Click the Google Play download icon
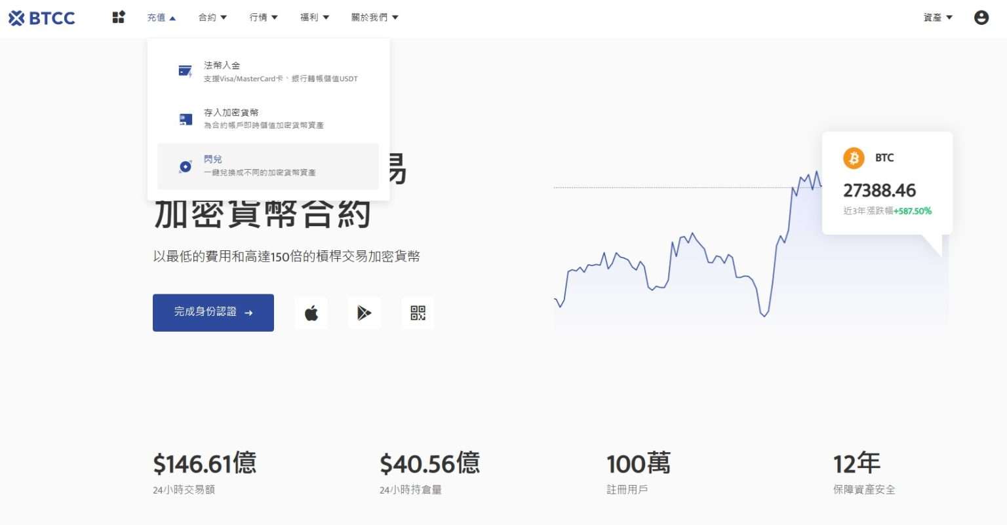 pos(365,313)
